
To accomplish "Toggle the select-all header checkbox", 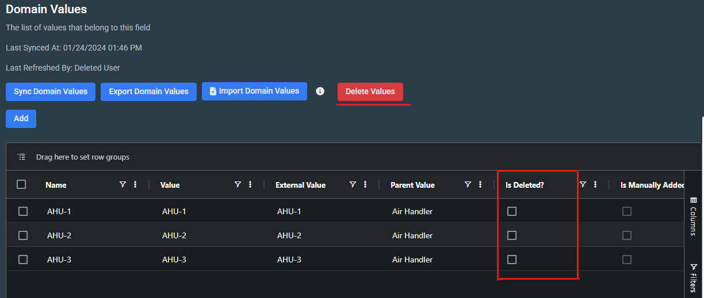I will (21, 184).
